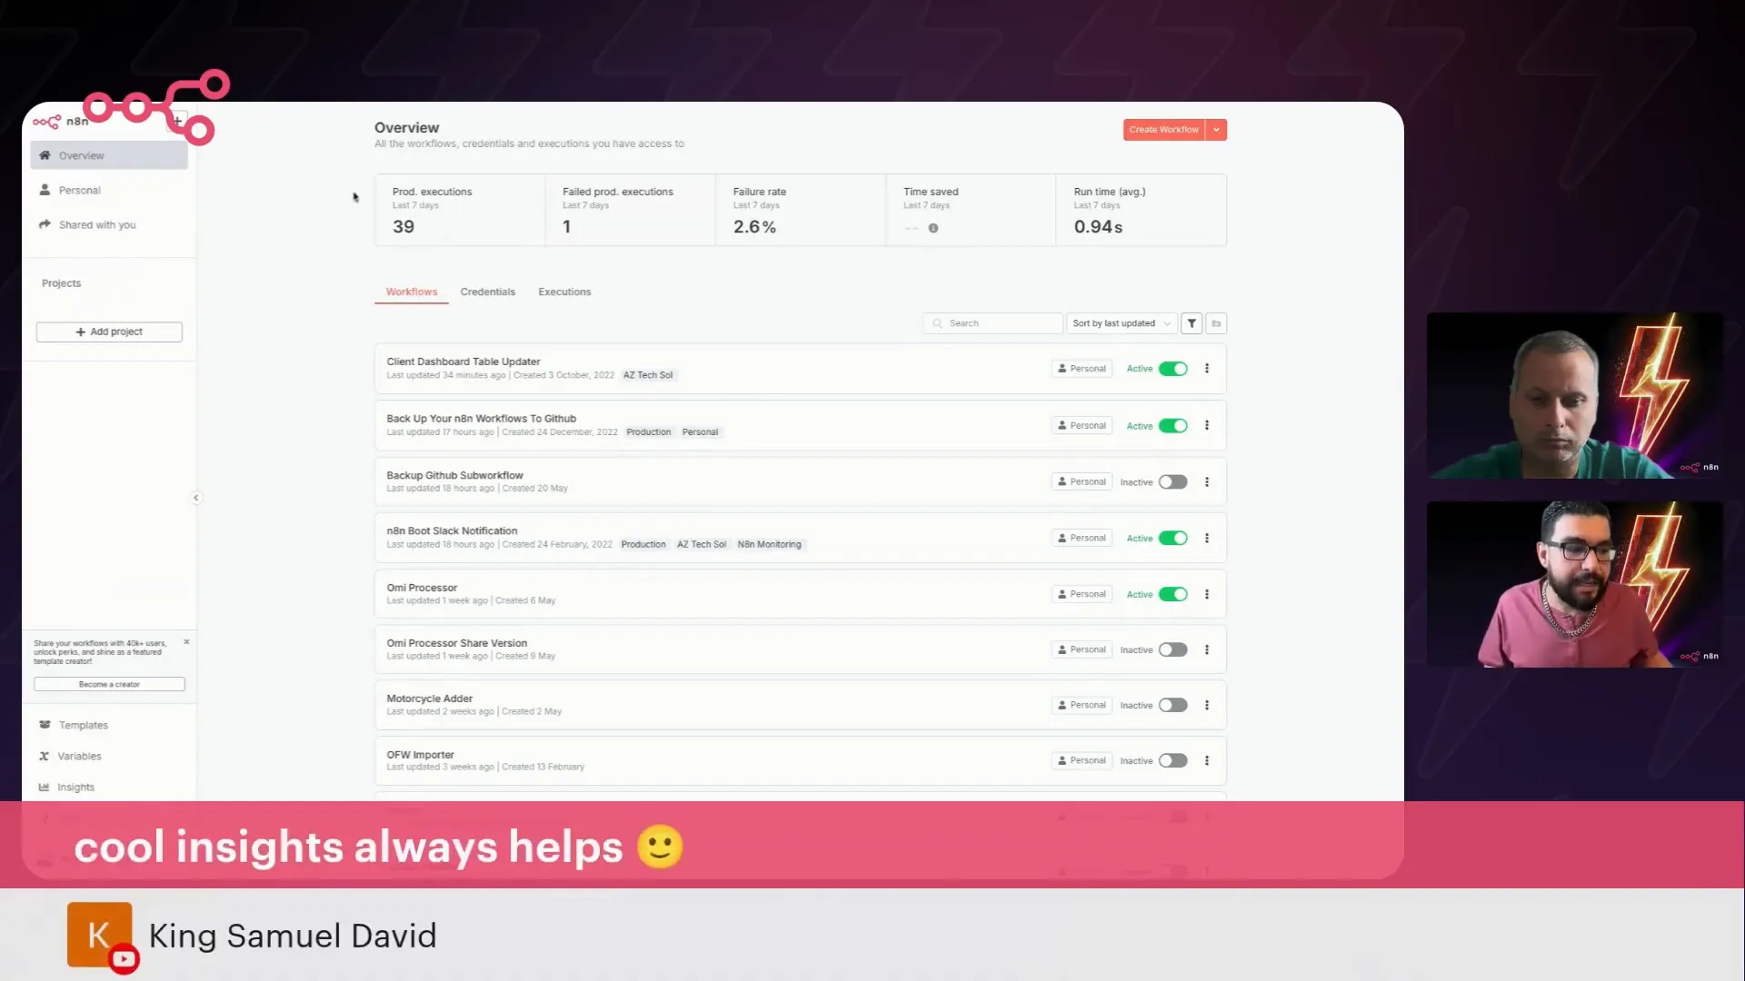Open Client Dashboard Table Updater options menu
Screen dimensions: 1745x981
[1207, 369]
